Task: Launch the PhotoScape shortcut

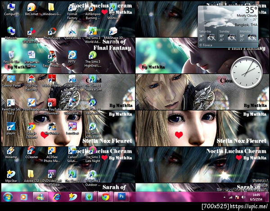Action: coord(52,33)
